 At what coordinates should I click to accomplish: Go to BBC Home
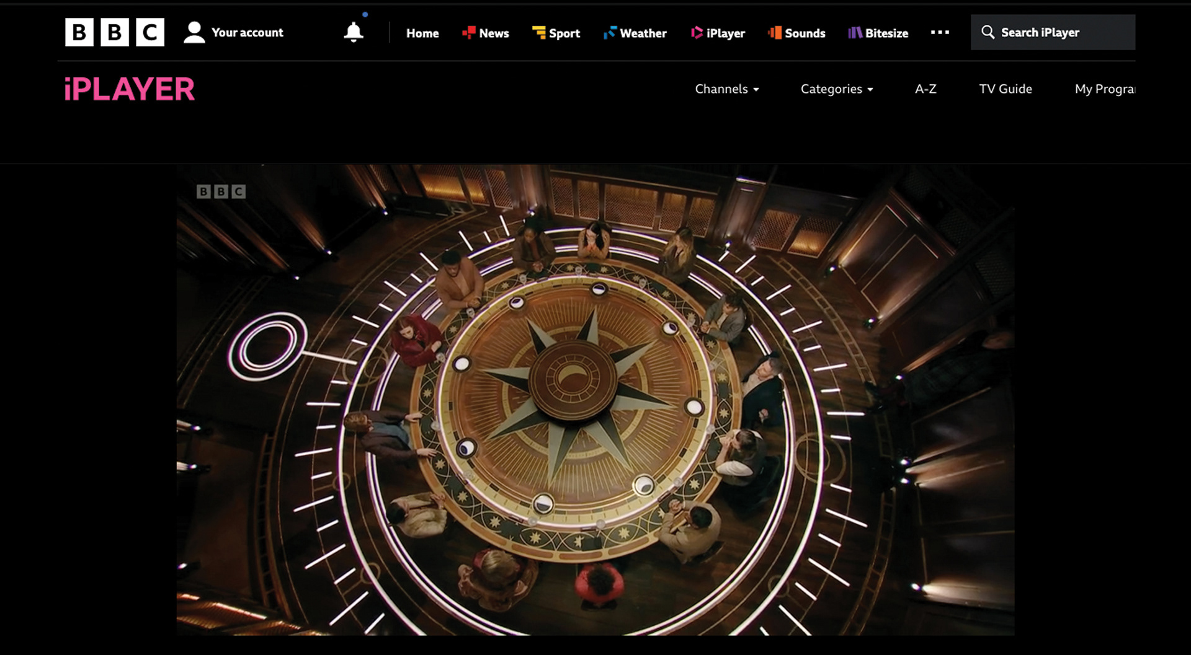tap(422, 33)
